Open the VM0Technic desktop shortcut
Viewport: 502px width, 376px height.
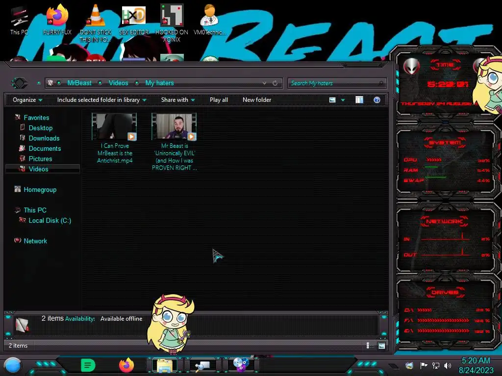(209, 20)
